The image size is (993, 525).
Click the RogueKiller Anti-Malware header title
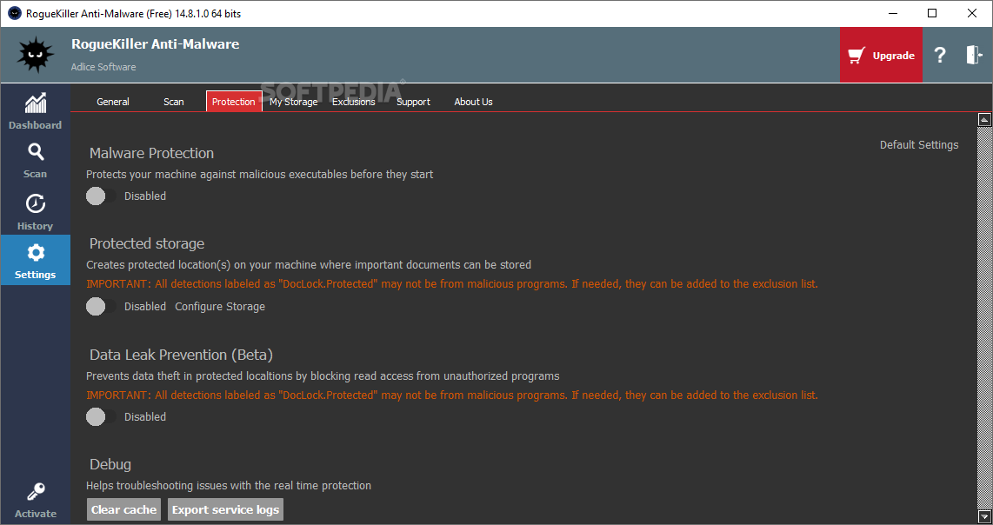155,44
